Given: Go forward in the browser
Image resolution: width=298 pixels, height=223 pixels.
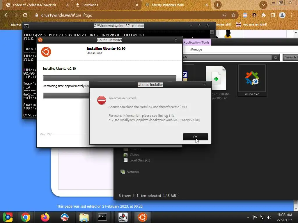Looking at the screenshot, I should tap(16, 15).
